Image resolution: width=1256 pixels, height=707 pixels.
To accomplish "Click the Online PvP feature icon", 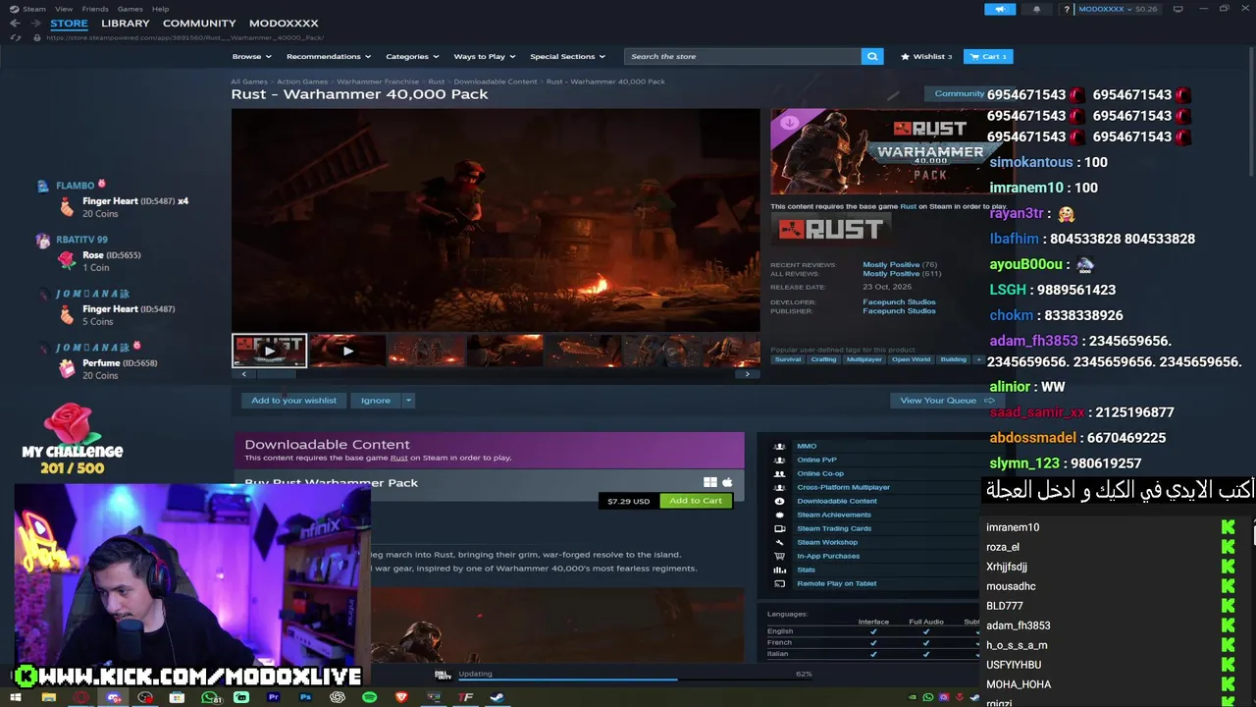I will coord(780,460).
